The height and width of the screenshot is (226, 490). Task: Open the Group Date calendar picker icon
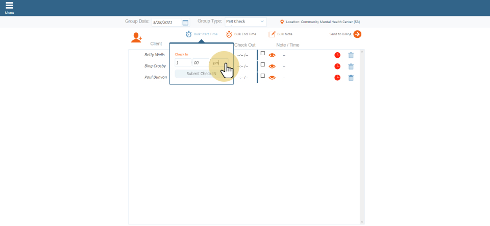tap(185, 22)
